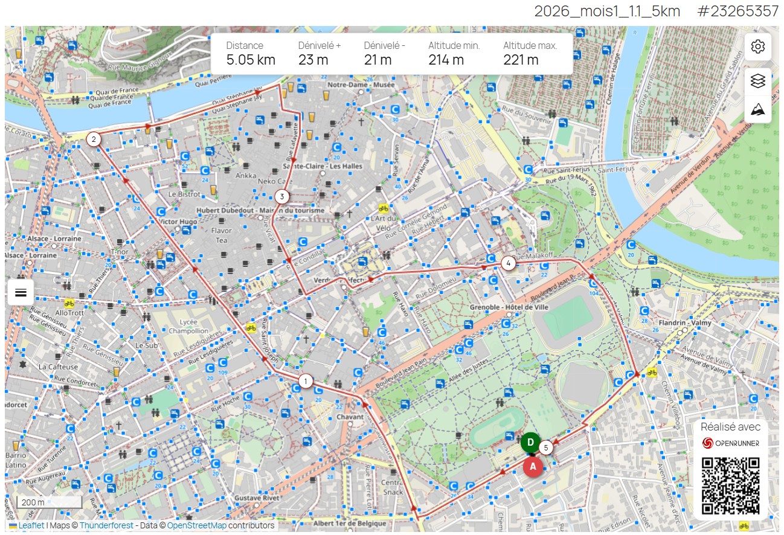Click the red A arrival marker
Image resolution: width=784 pixels, height=535 pixels.
532,467
